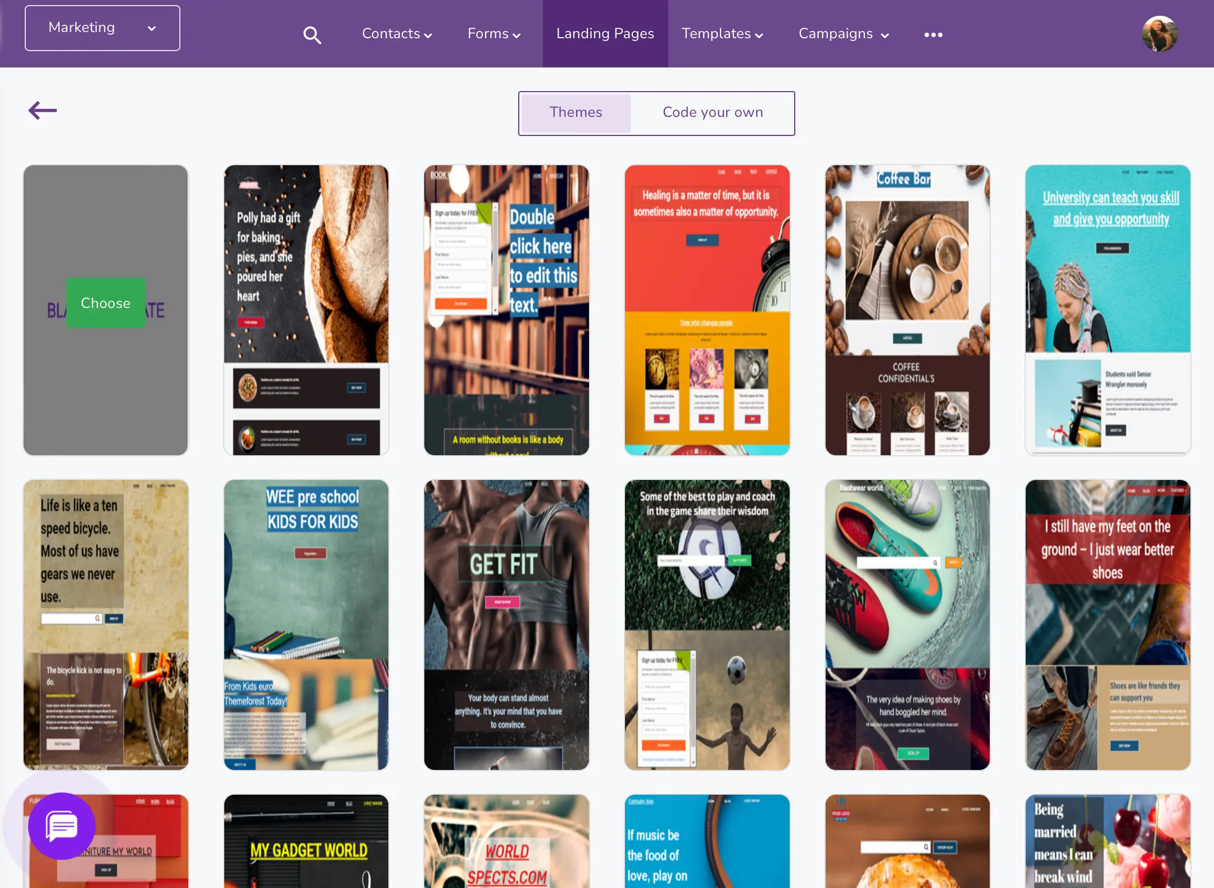Screen dimensions: 1214x888
Task: Select the food search bar theme
Action: coord(908,841)
